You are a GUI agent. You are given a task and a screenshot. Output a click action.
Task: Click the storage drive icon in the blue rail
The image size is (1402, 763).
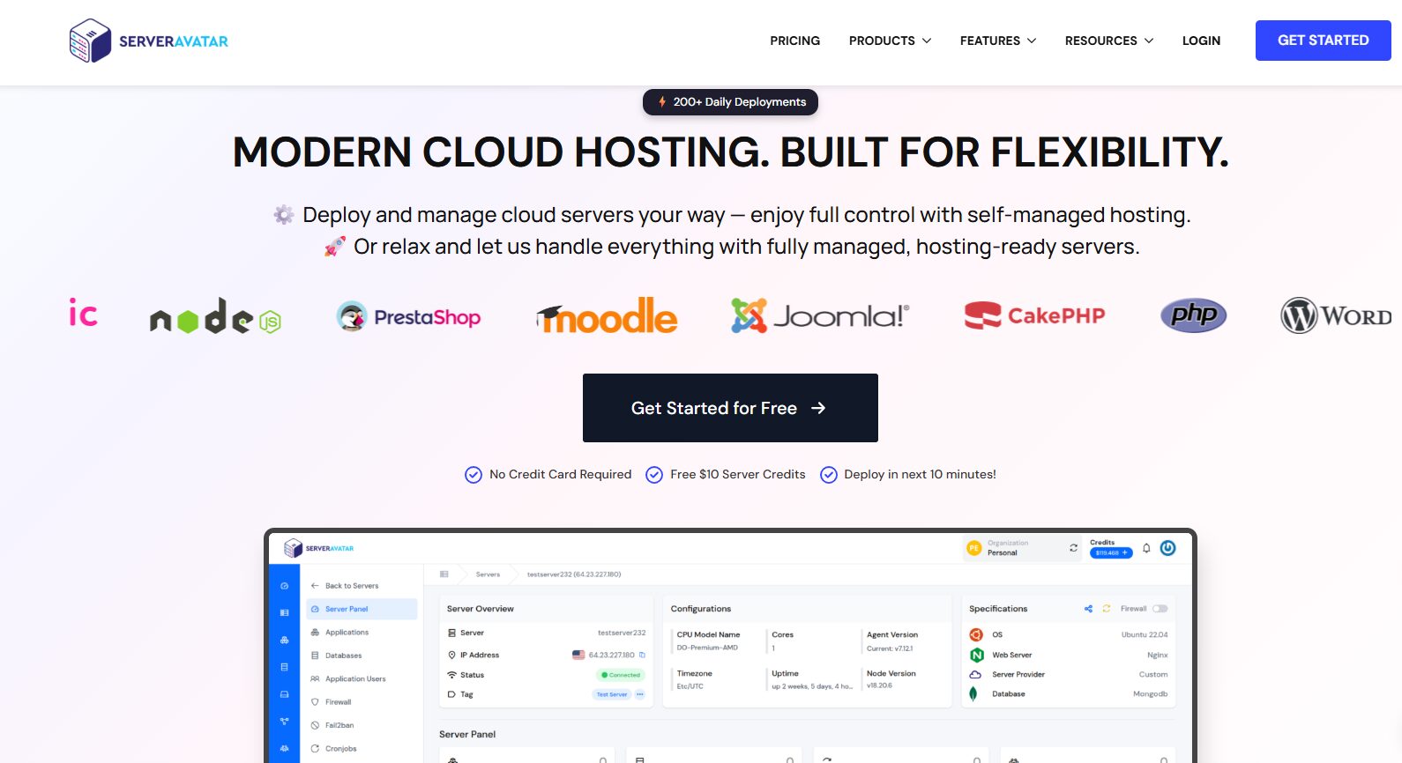(284, 694)
